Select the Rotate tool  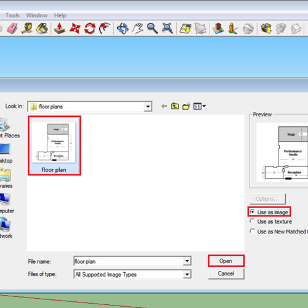[x=90, y=28]
